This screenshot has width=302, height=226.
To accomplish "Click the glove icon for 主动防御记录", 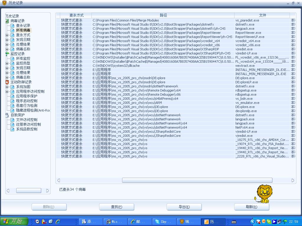I will coord(7,82).
